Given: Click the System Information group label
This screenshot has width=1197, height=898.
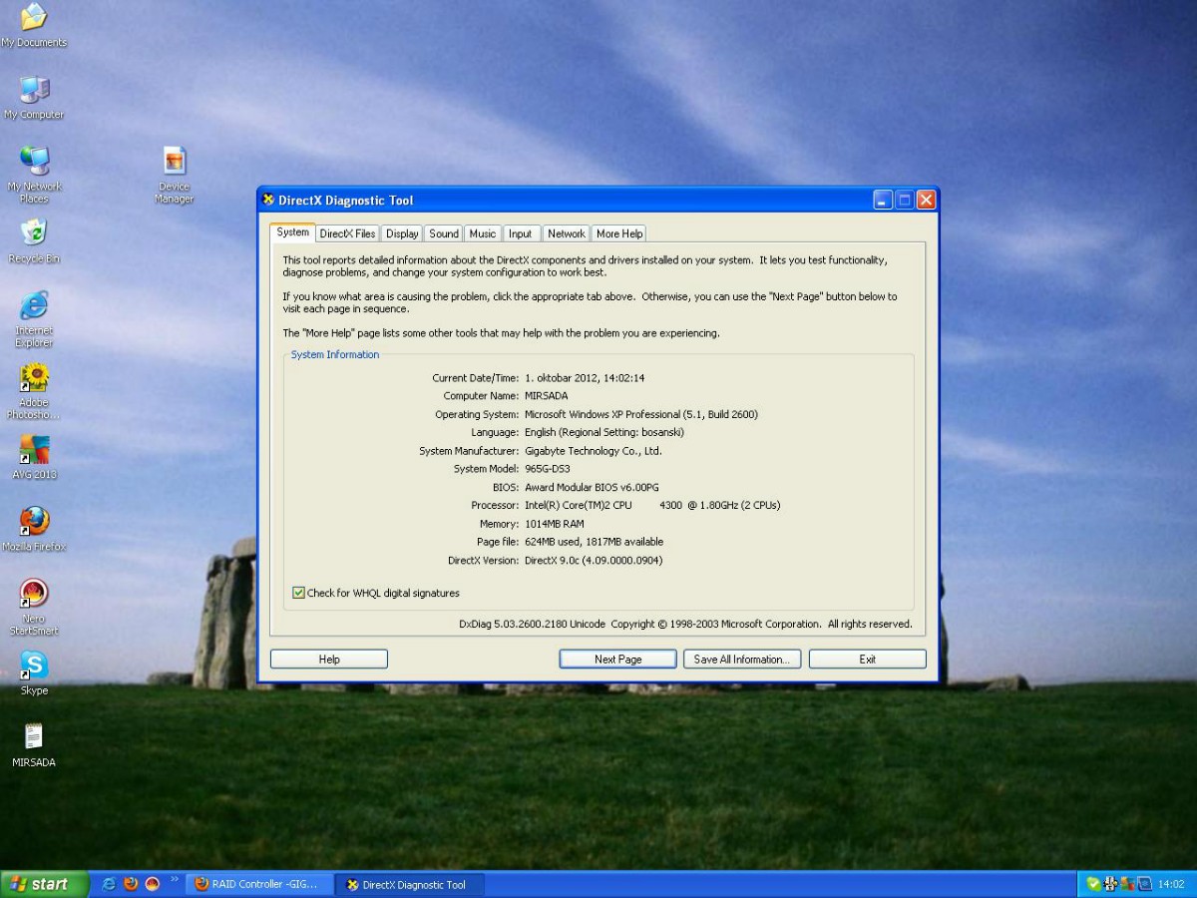Looking at the screenshot, I should click(x=335, y=354).
